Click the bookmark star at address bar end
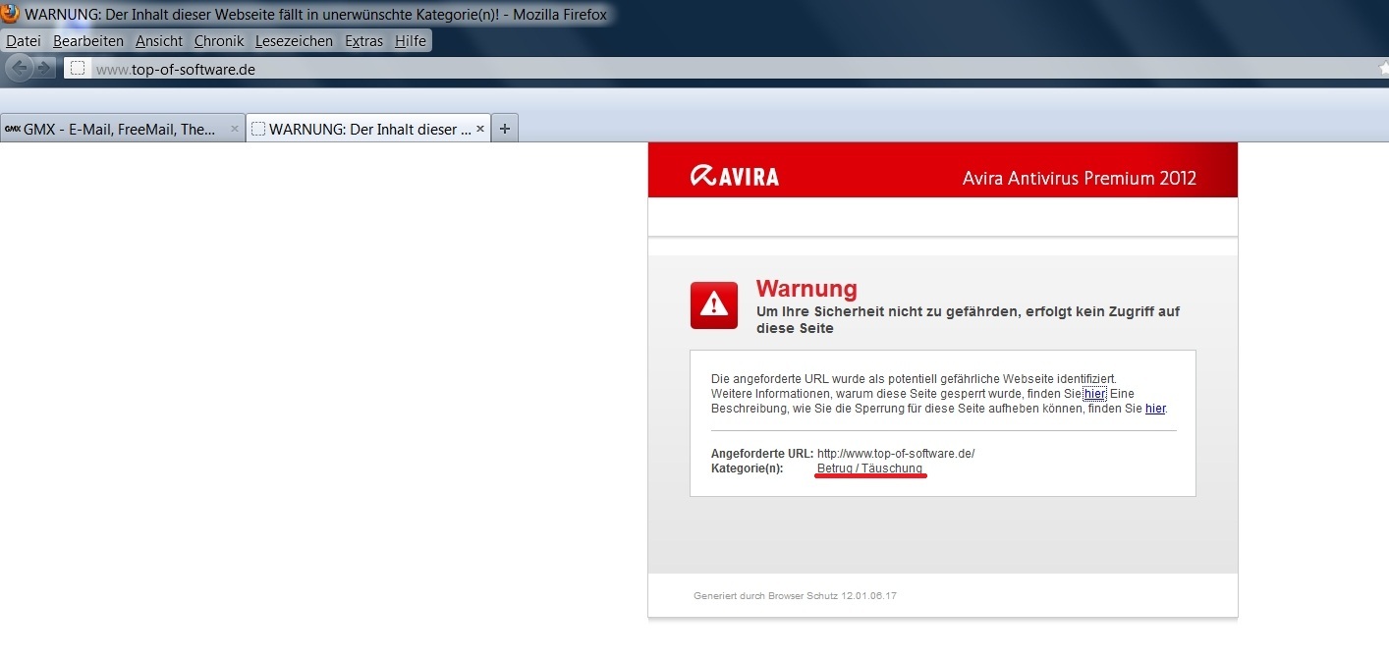 click(x=1383, y=69)
